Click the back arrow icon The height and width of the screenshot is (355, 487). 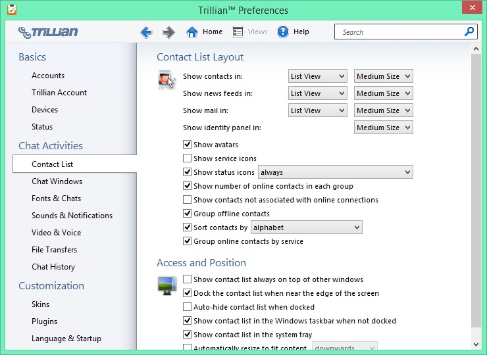pos(146,32)
